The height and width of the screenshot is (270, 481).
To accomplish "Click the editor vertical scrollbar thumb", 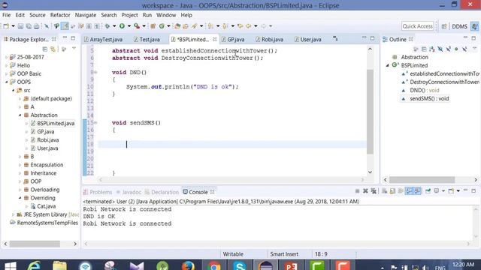I will click(371, 112).
